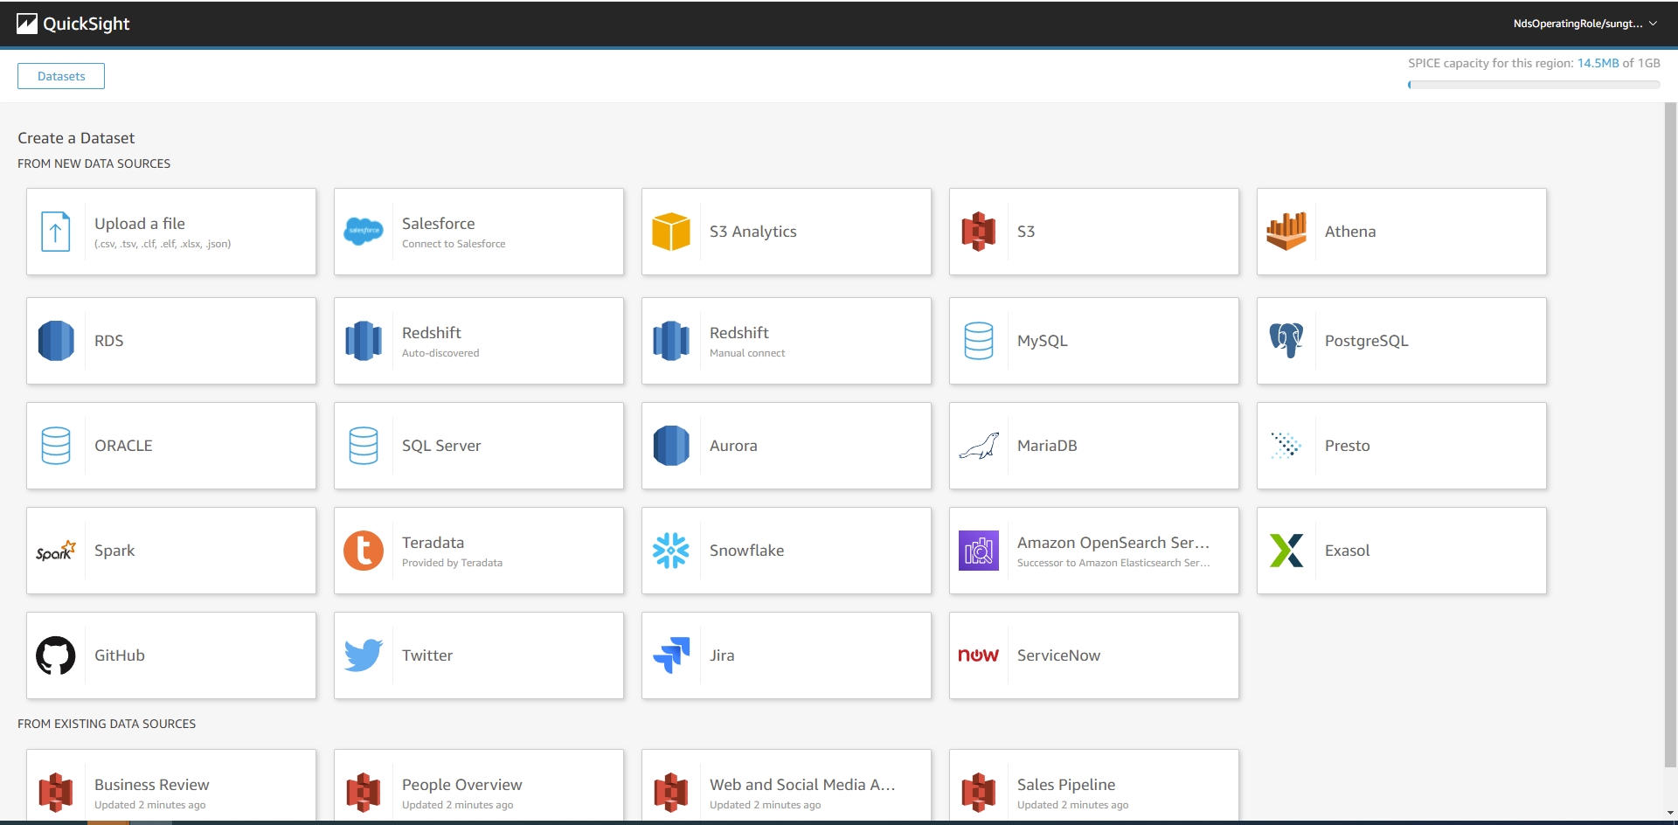
Task: Click the S3 Analytics yellow cube icon
Action: click(671, 232)
